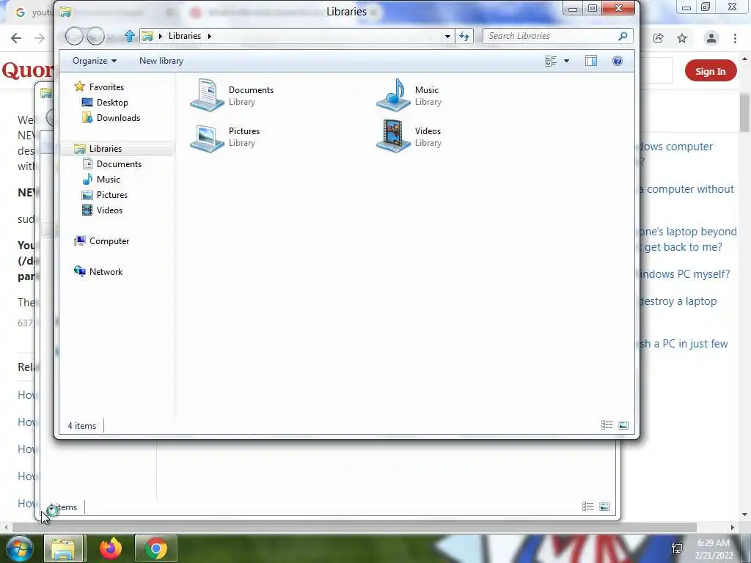The image size is (751, 563).
Task: Open Documents in the navigation tree
Action: (x=119, y=164)
